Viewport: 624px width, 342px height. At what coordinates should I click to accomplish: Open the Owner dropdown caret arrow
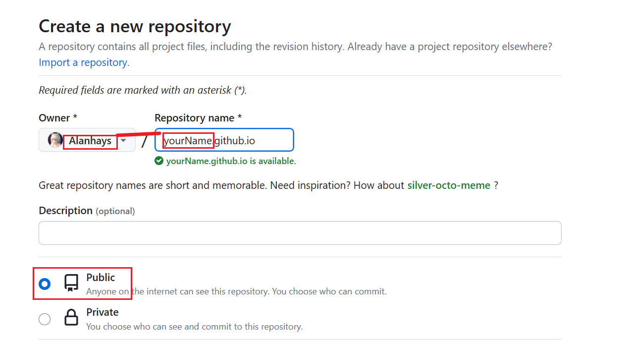point(124,140)
